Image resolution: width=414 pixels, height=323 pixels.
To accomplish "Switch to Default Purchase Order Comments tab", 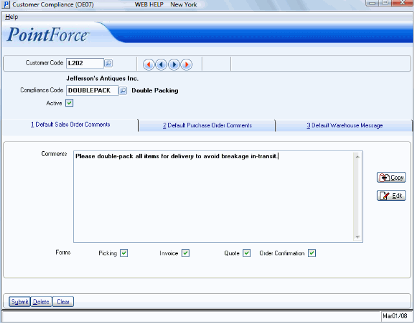I will 207,125.
